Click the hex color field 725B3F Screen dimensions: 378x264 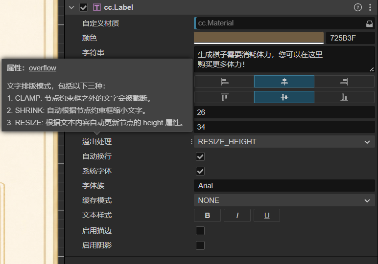coord(350,38)
